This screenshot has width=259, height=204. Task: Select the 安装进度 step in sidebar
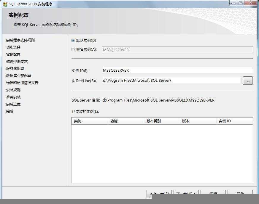[x=13, y=104]
